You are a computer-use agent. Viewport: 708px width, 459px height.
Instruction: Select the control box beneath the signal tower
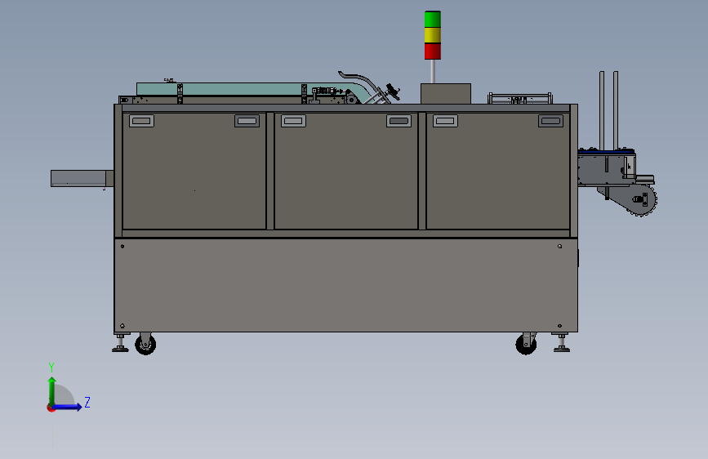[x=446, y=94]
